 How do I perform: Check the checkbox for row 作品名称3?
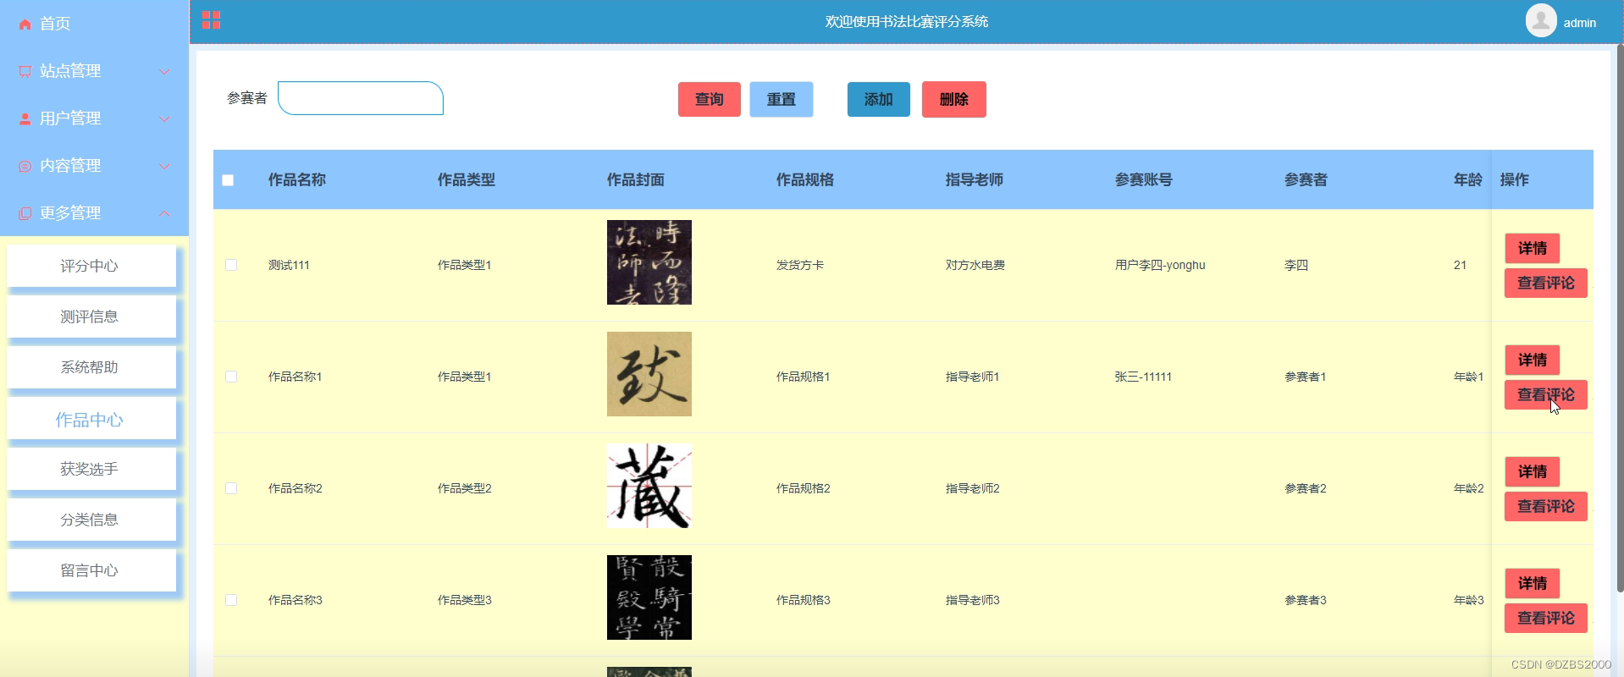231,600
